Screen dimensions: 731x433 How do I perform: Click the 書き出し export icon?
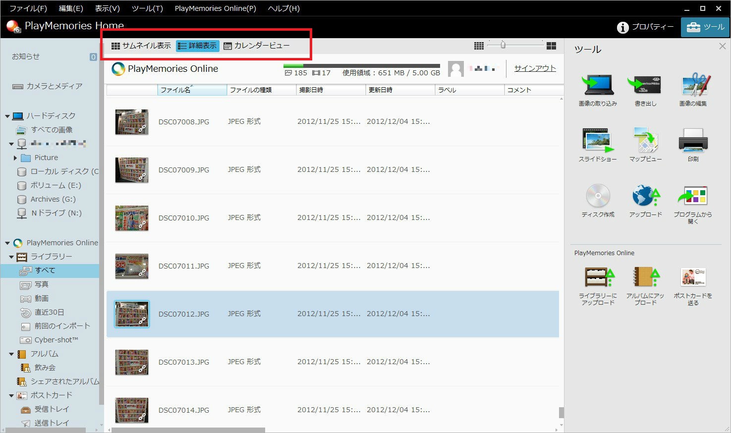click(x=645, y=85)
